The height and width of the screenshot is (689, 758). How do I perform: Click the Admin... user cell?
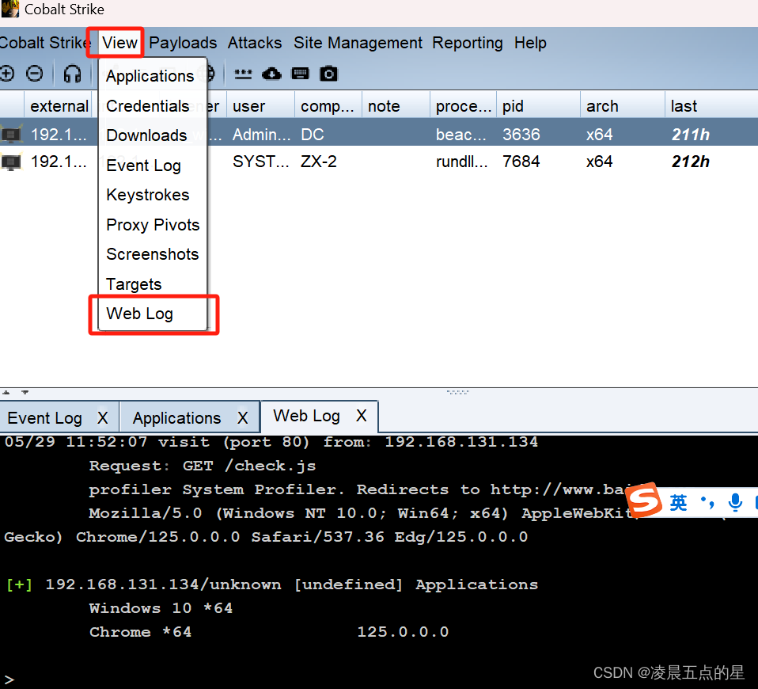pyautogui.click(x=262, y=135)
